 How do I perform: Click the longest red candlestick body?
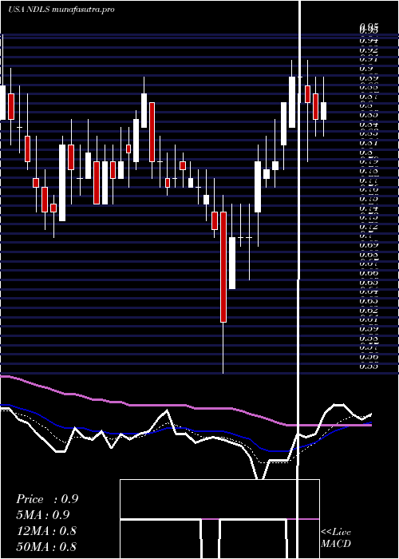pos(223,267)
